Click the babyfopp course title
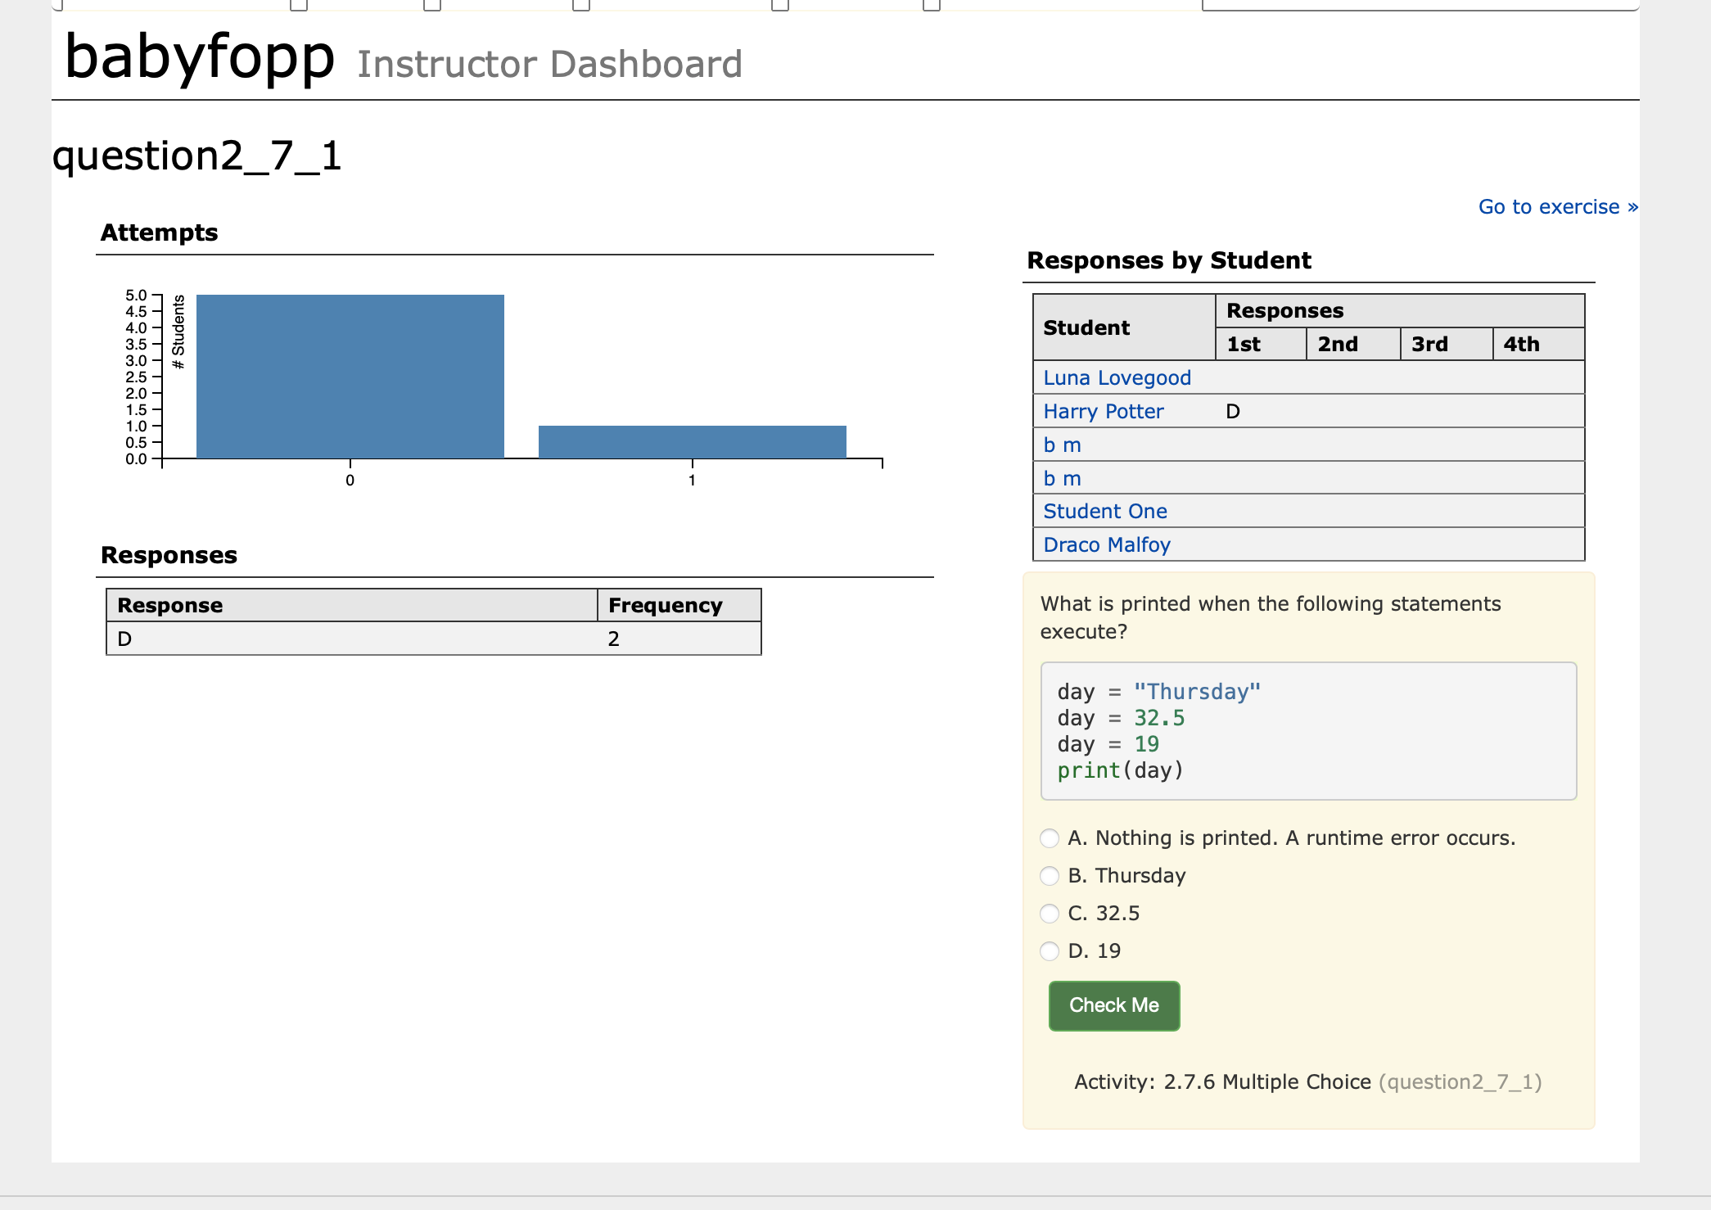Image resolution: width=1711 pixels, height=1210 pixels. click(200, 57)
